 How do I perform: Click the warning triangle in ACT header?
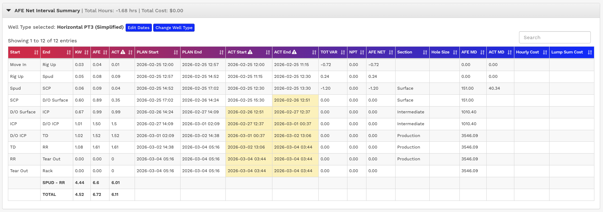click(x=123, y=52)
